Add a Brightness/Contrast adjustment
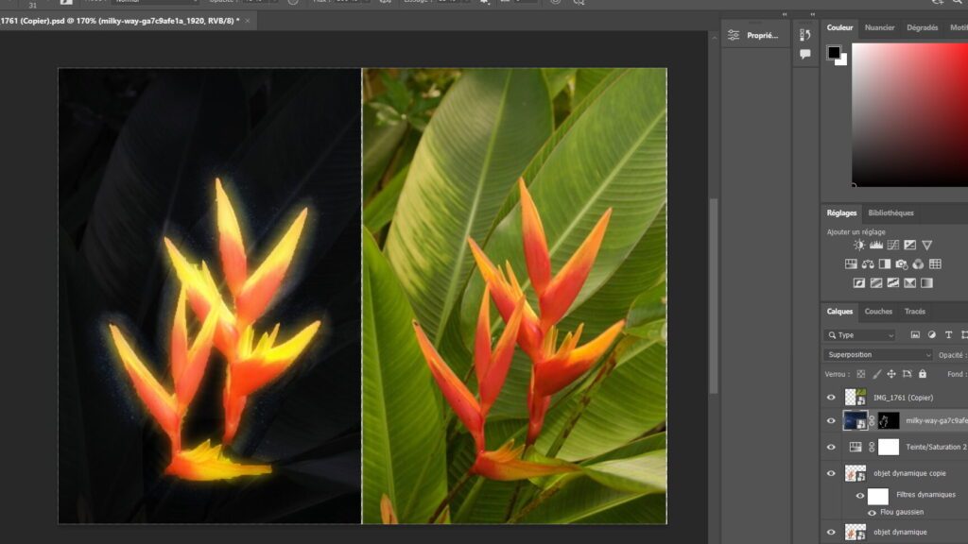Screen dimensions: 968x544 (x=858, y=245)
